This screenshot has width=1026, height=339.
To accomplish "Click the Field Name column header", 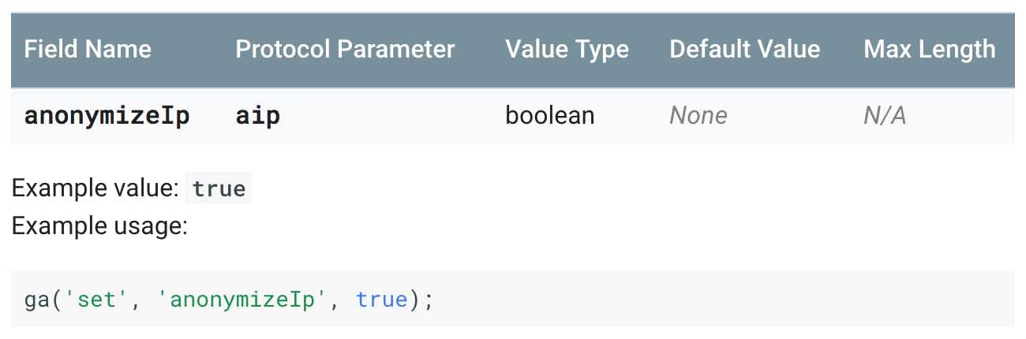I will click(88, 50).
